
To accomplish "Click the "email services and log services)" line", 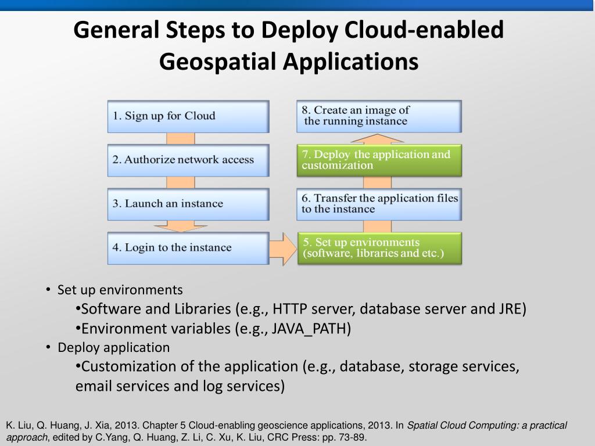I will [x=180, y=386].
